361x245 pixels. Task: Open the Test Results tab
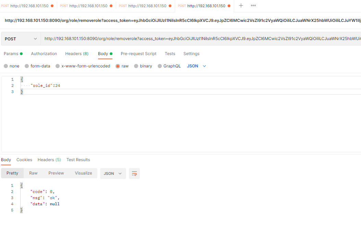coord(78,160)
